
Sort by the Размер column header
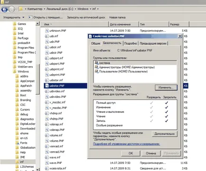179,25
